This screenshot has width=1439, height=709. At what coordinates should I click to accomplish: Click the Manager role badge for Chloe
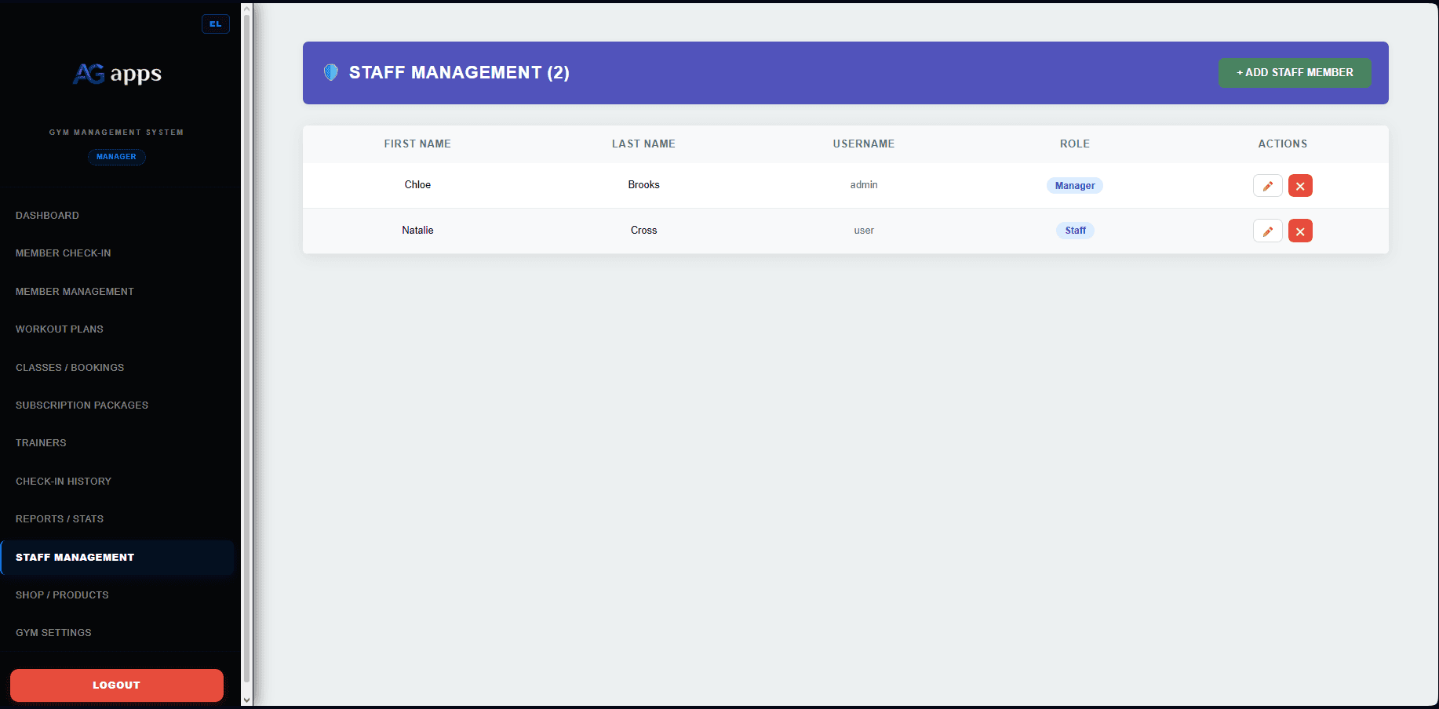click(x=1074, y=186)
